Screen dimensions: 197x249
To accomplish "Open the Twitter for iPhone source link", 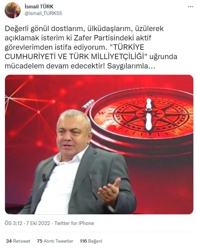I will tap(74, 223).
